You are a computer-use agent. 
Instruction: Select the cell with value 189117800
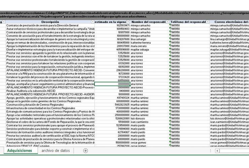tap(112, 32)
